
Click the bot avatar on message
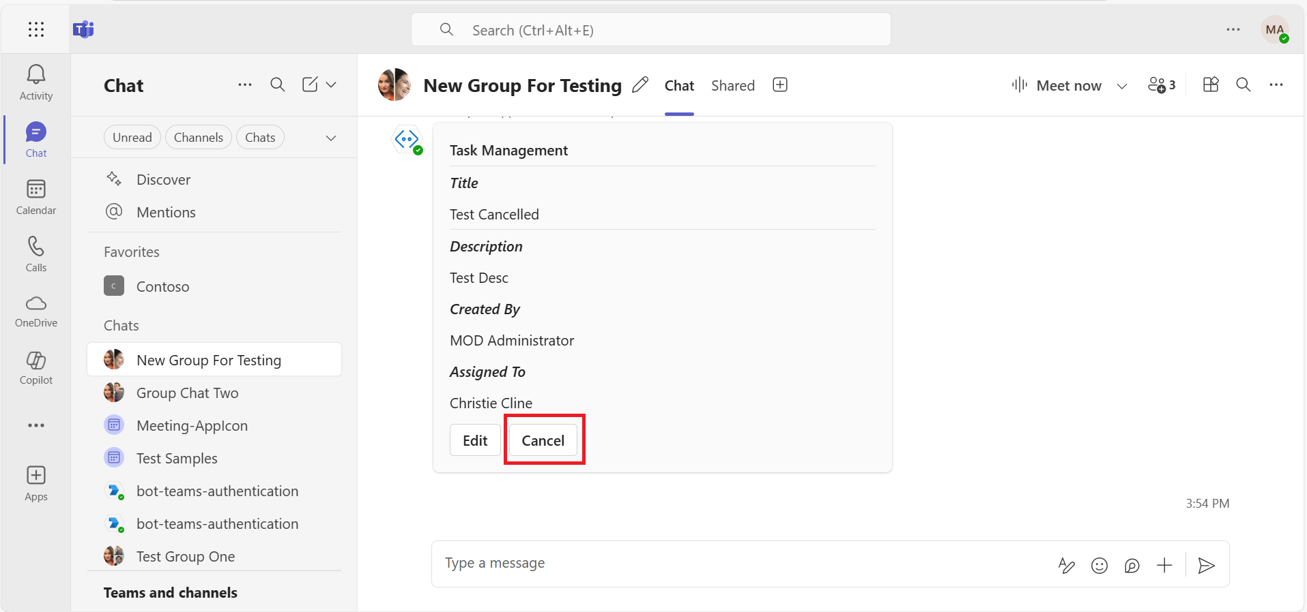(407, 140)
